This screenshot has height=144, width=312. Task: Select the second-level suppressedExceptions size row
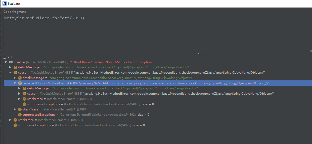tap(158, 115)
